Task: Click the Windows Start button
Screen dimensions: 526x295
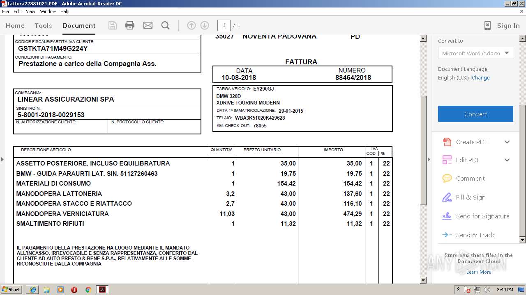Action: (12, 289)
